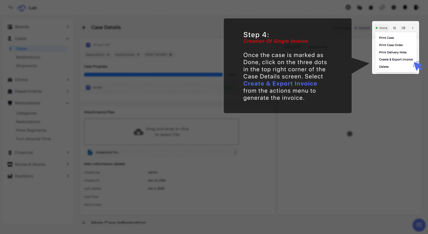Go back using arrow beside Case Details
Image resolution: width=428 pixels, height=234 pixels.
(x=84, y=28)
